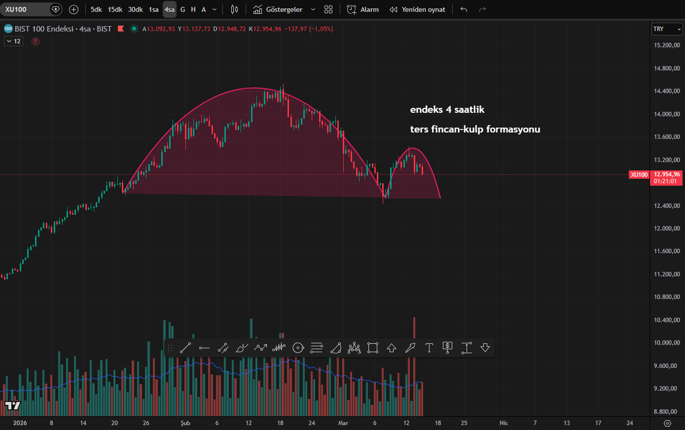Screen dimensions: 685x430
Task: Select the Fibonacci retracement lines tool
Action: pyautogui.click(x=317, y=347)
